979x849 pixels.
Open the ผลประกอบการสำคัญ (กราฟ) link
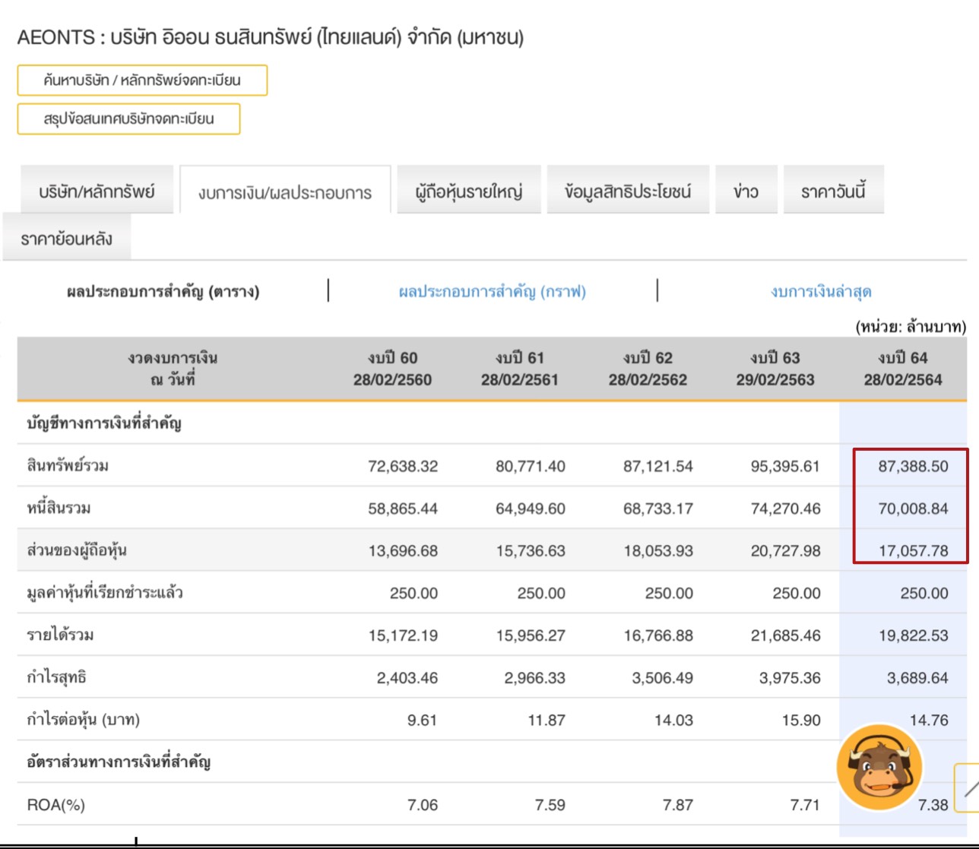coord(493,292)
